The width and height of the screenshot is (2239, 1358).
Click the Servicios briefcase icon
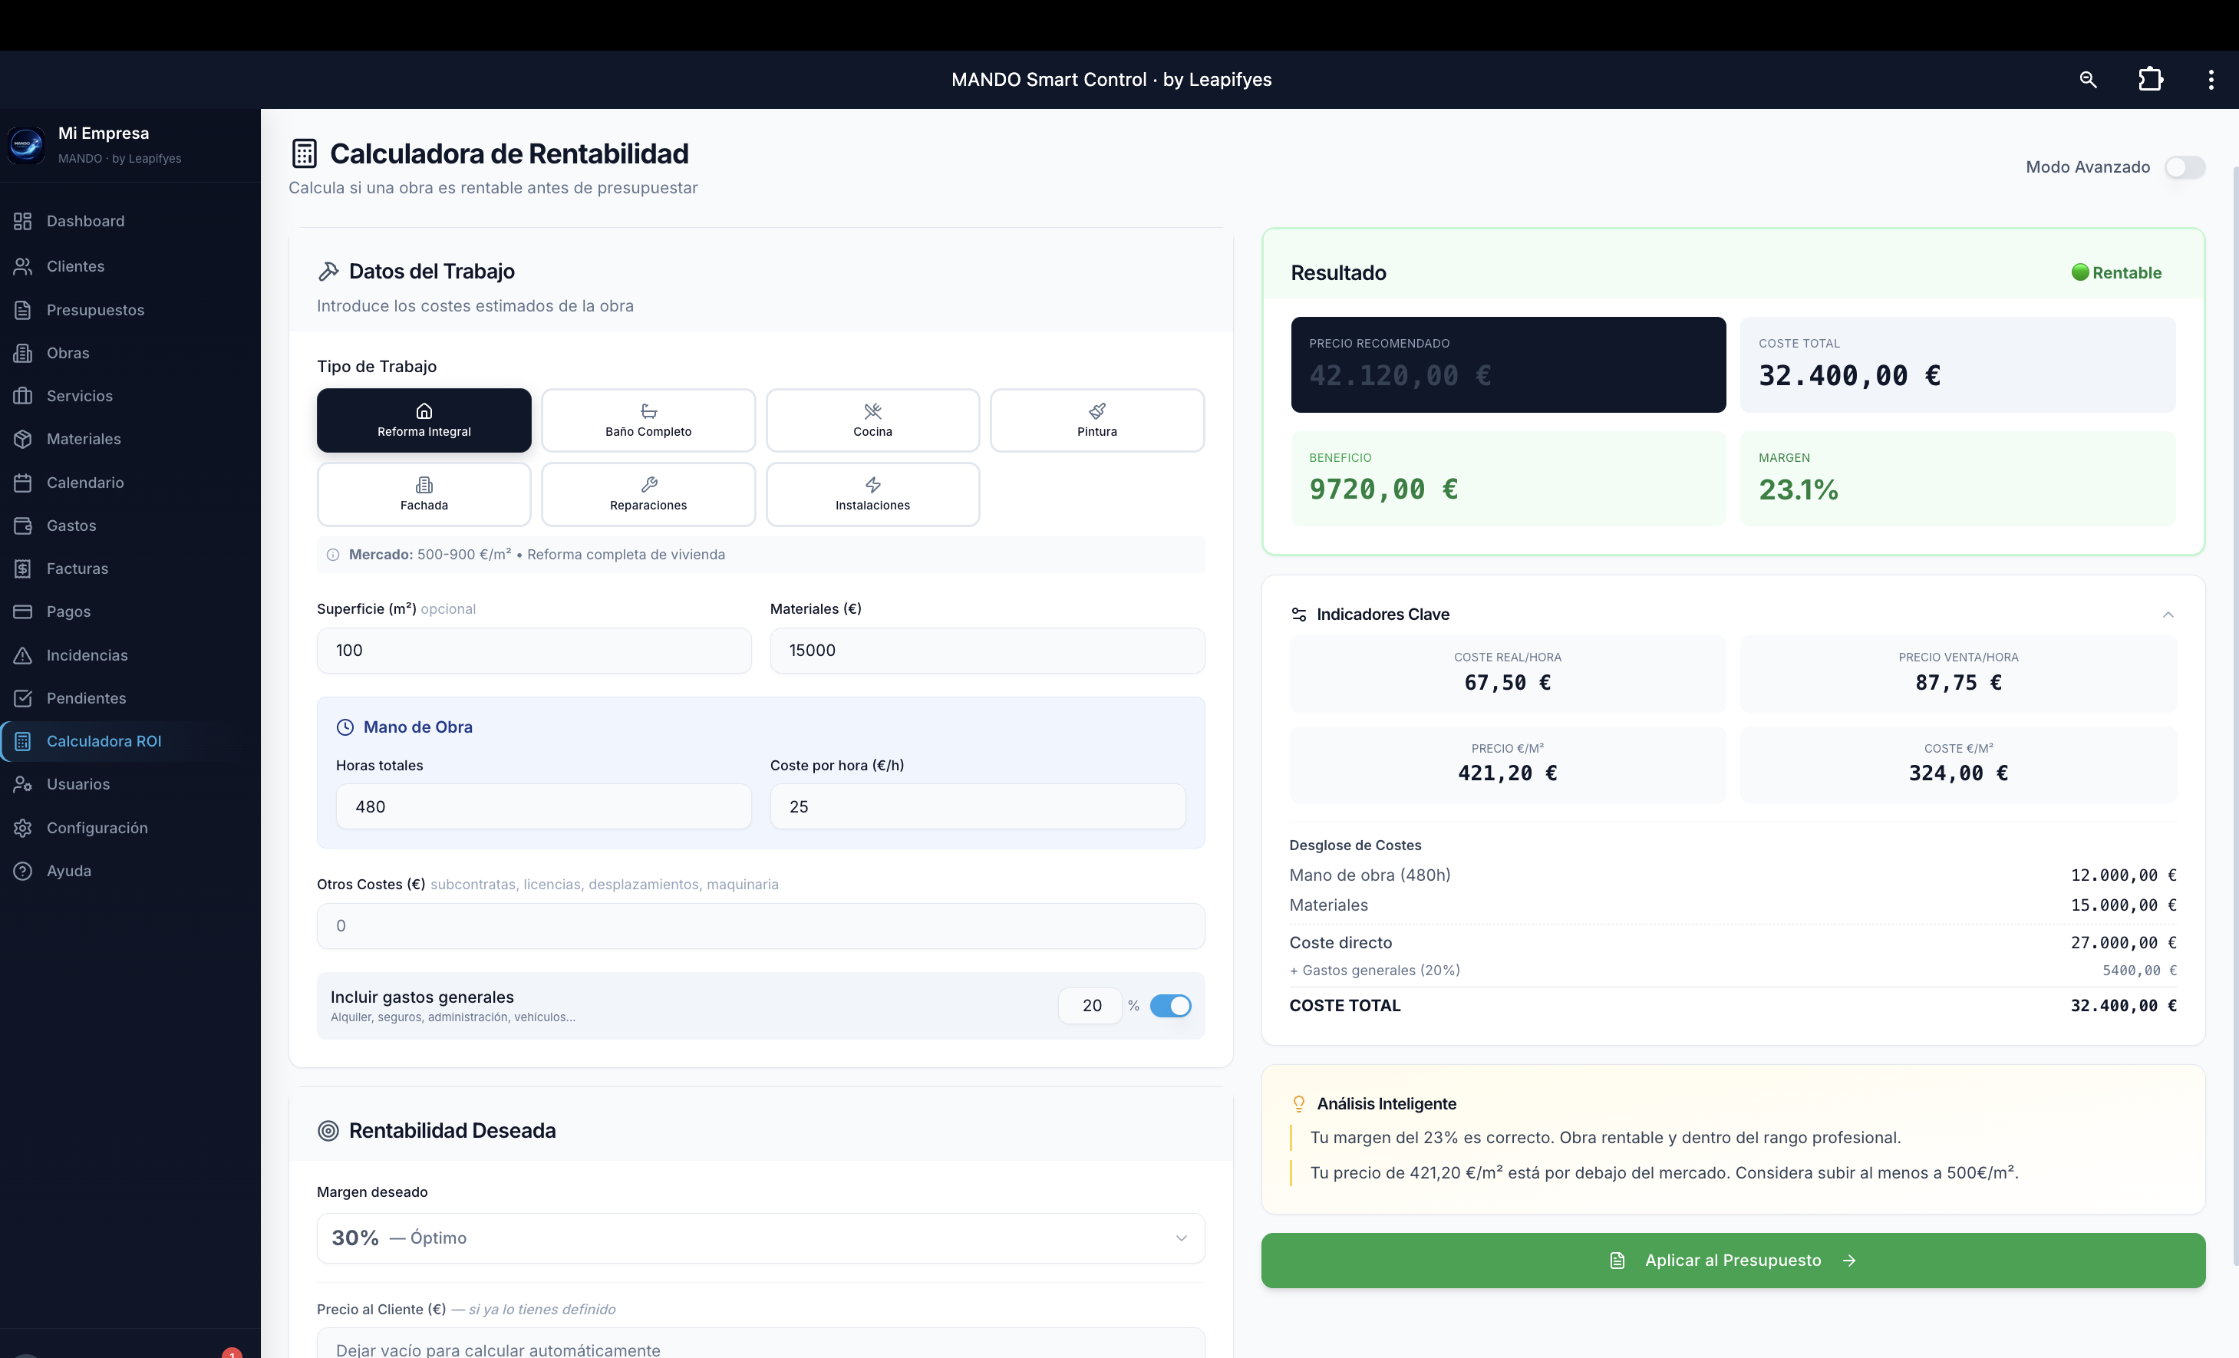(x=23, y=396)
